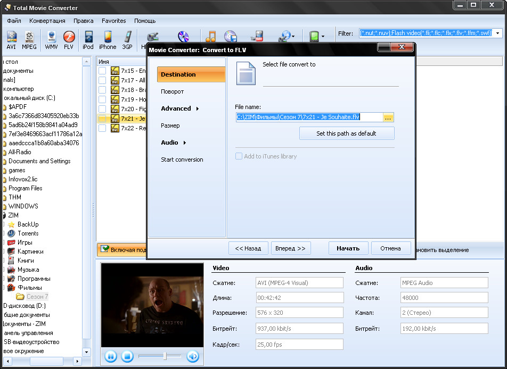The height and width of the screenshot is (369, 507).
Task: Click the Отмена button
Action: click(x=391, y=248)
